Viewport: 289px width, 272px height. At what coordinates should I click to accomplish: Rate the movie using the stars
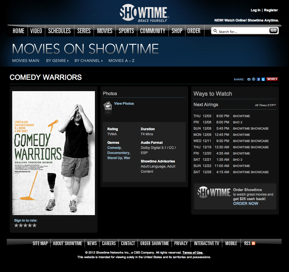tap(25, 225)
